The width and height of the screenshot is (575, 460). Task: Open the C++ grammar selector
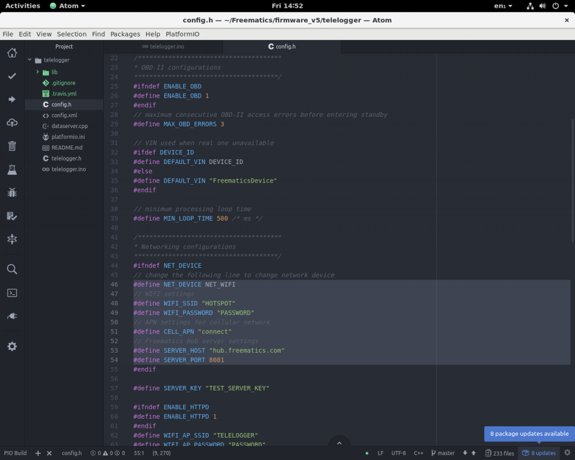coord(418,453)
